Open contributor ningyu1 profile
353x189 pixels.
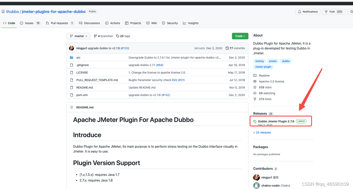click(266, 177)
